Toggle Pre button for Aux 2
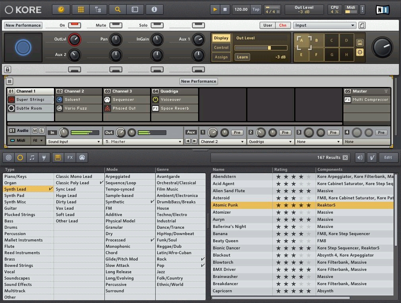 pos(285,133)
